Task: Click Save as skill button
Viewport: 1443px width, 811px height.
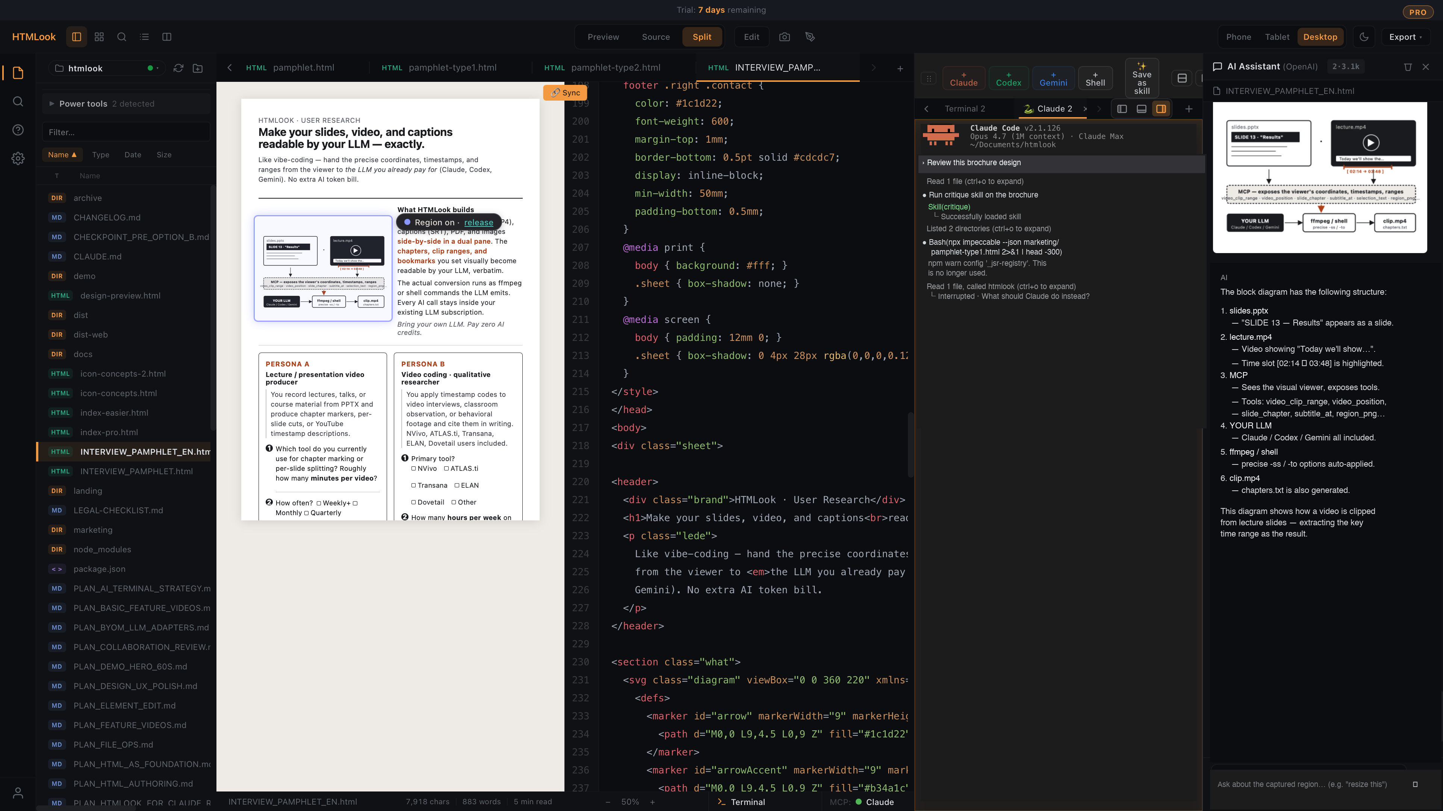Action: pos(1142,78)
